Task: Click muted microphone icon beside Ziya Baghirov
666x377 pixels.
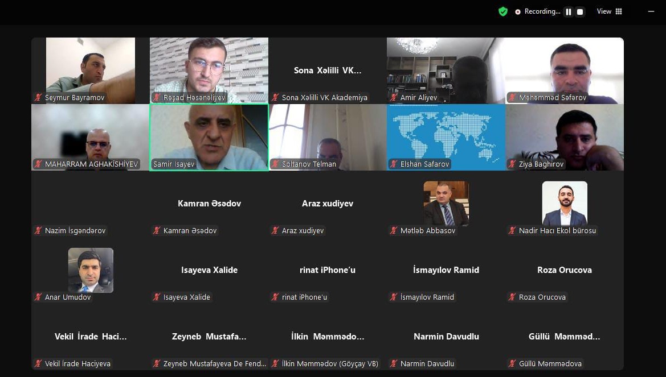Action: (x=512, y=164)
